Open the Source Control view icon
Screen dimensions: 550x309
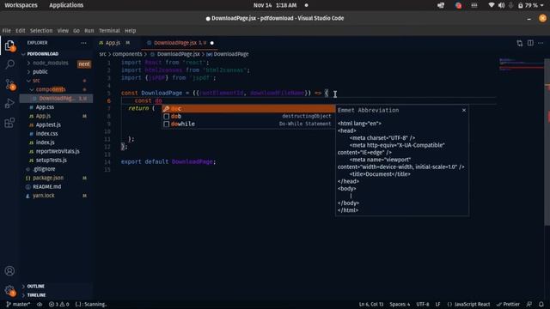(9, 84)
